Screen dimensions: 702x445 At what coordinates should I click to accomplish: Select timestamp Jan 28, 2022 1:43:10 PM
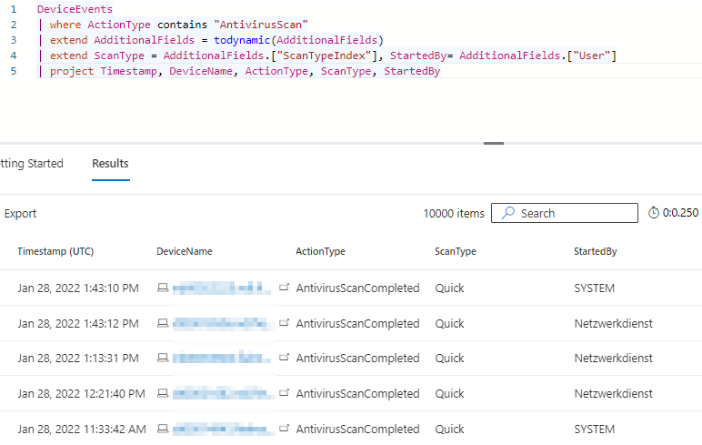click(x=78, y=288)
